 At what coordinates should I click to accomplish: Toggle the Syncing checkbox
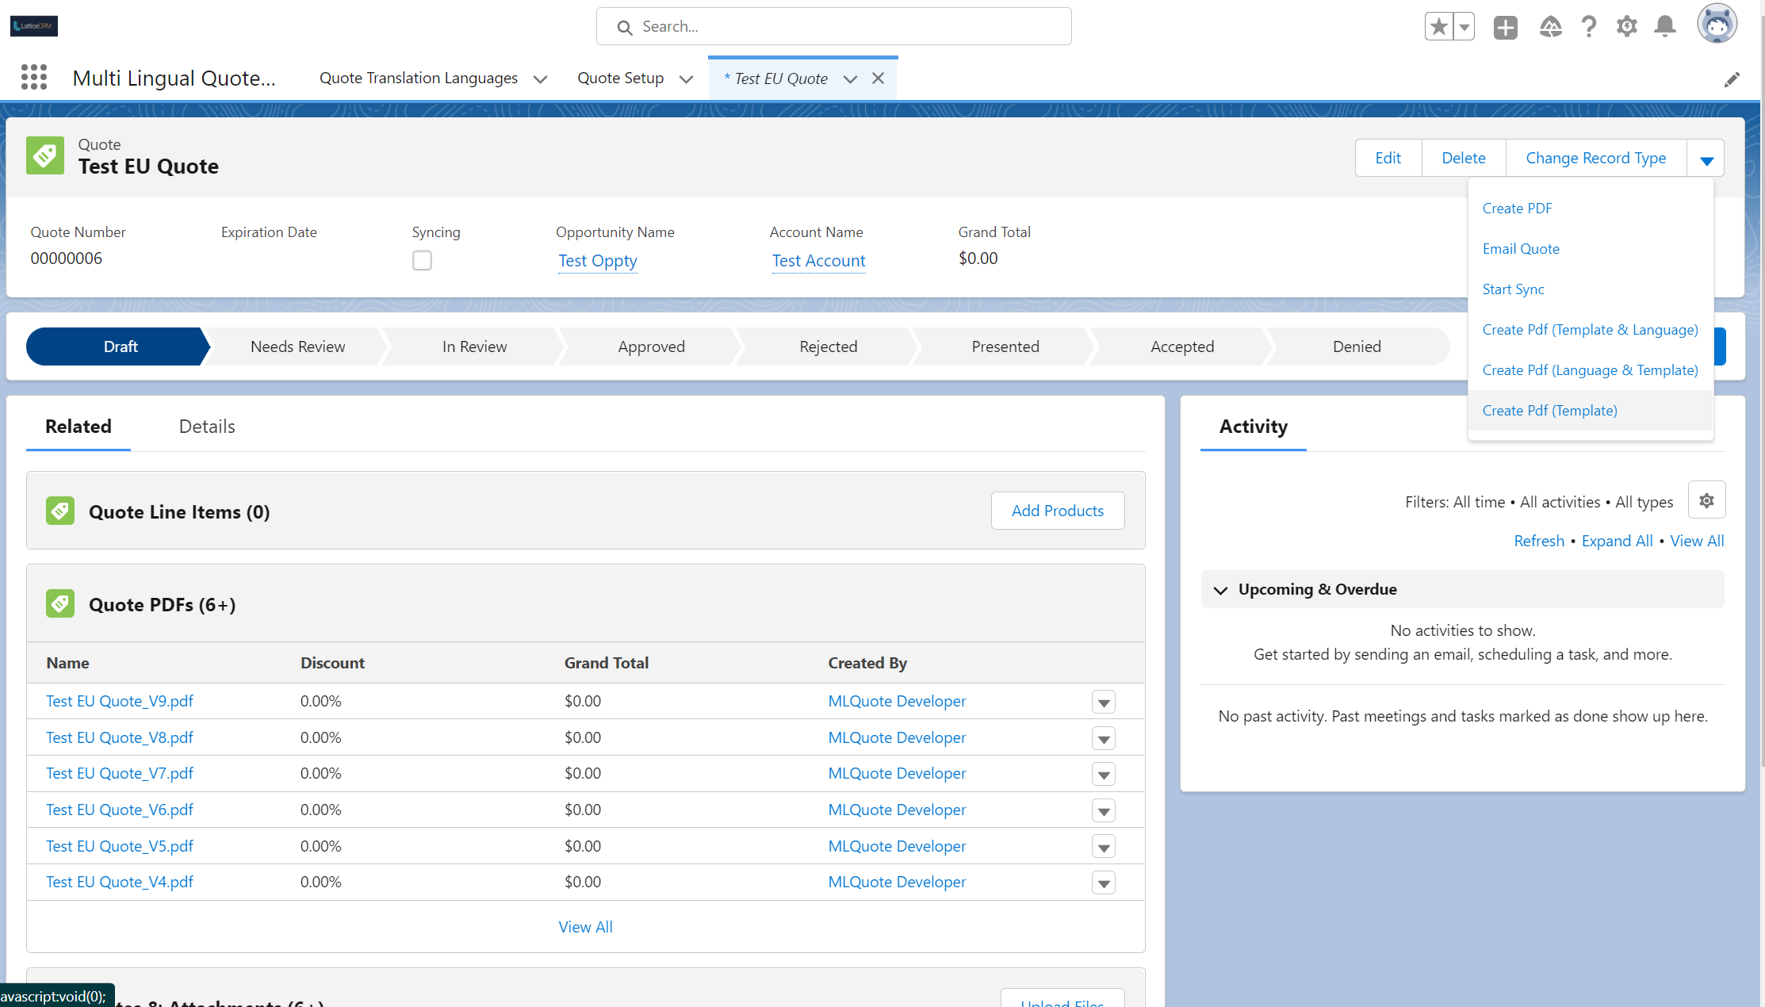click(x=422, y=260)
